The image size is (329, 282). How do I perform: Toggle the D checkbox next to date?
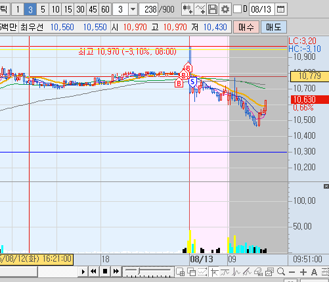(237, 9)
